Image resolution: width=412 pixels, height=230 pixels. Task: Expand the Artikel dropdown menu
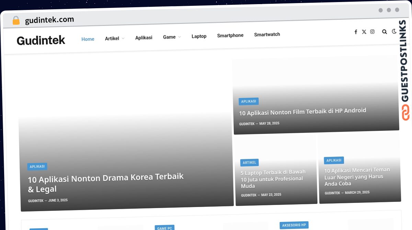(x=112, y=38)
